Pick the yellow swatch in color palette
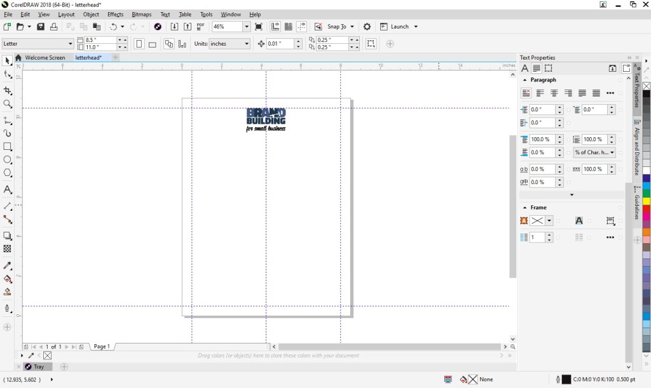The width and height of the screenshot is (651, 388). pyautogui.click(x=646, y=201)
